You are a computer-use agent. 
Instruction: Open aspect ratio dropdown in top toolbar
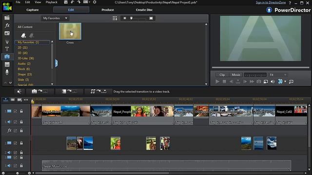(87, 2)
